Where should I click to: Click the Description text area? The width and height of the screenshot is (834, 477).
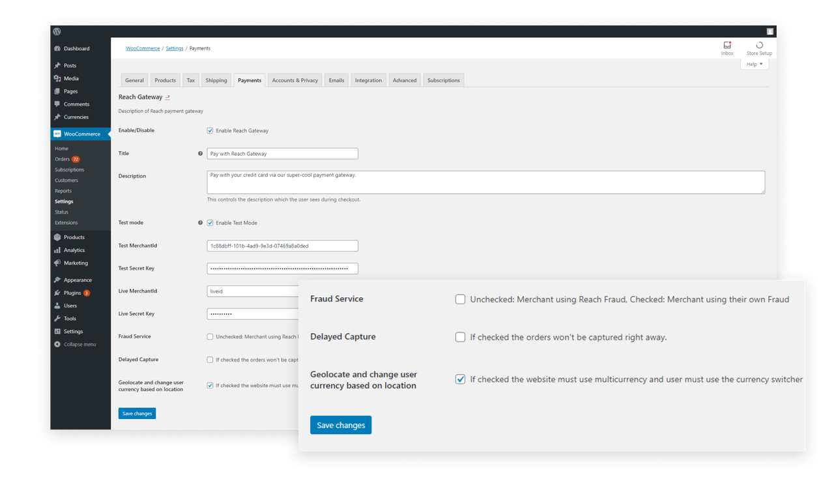tap(486, 182)
